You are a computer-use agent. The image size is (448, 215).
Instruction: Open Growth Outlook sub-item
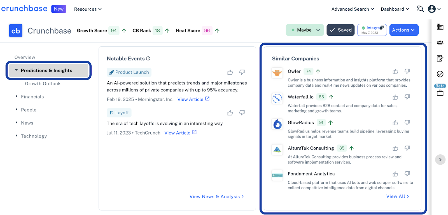click(43, 84)
